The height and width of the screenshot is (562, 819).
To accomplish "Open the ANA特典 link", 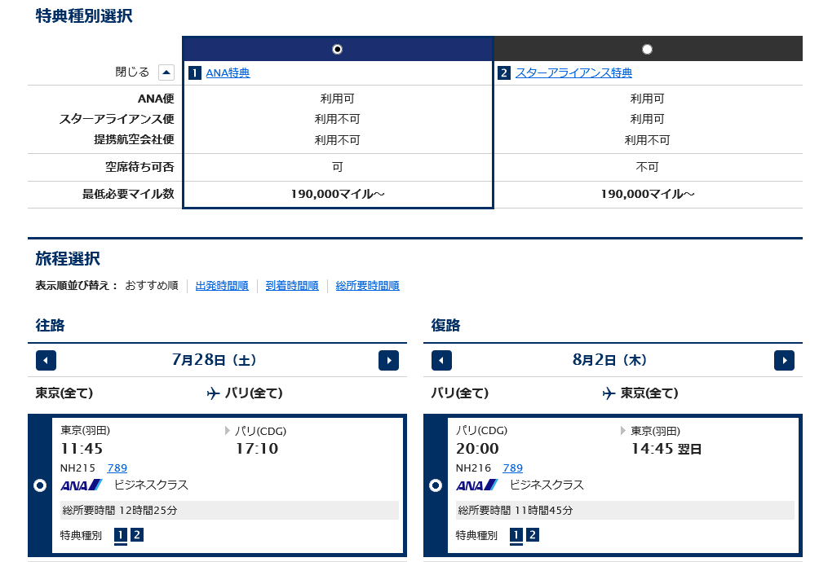I will click(228, 73).
